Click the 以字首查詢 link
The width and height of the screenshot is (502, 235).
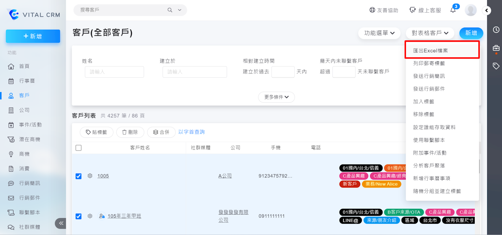(191, 132)
